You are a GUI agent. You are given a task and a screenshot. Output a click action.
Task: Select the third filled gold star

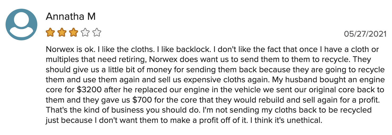(x=74, y=33)
